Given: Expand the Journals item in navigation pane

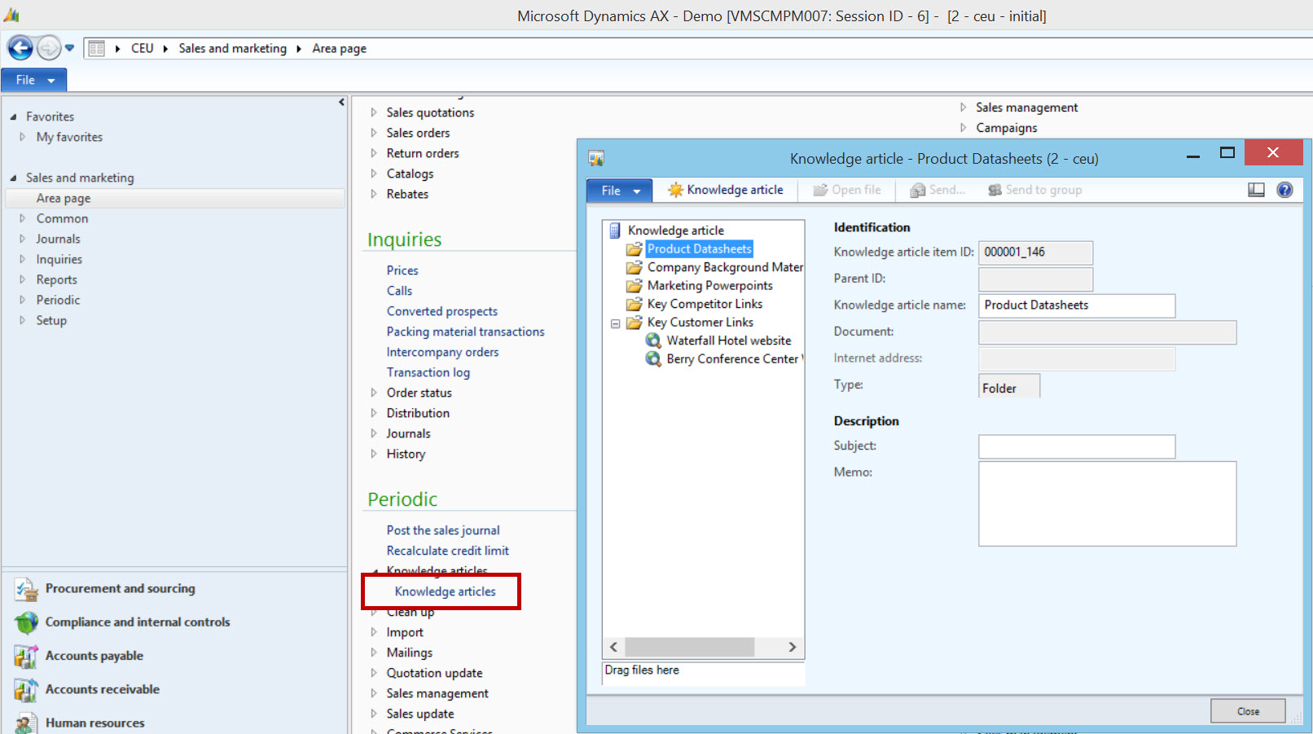Looking at the screenshot, I should pyautogui.click(x=22, y=239).
